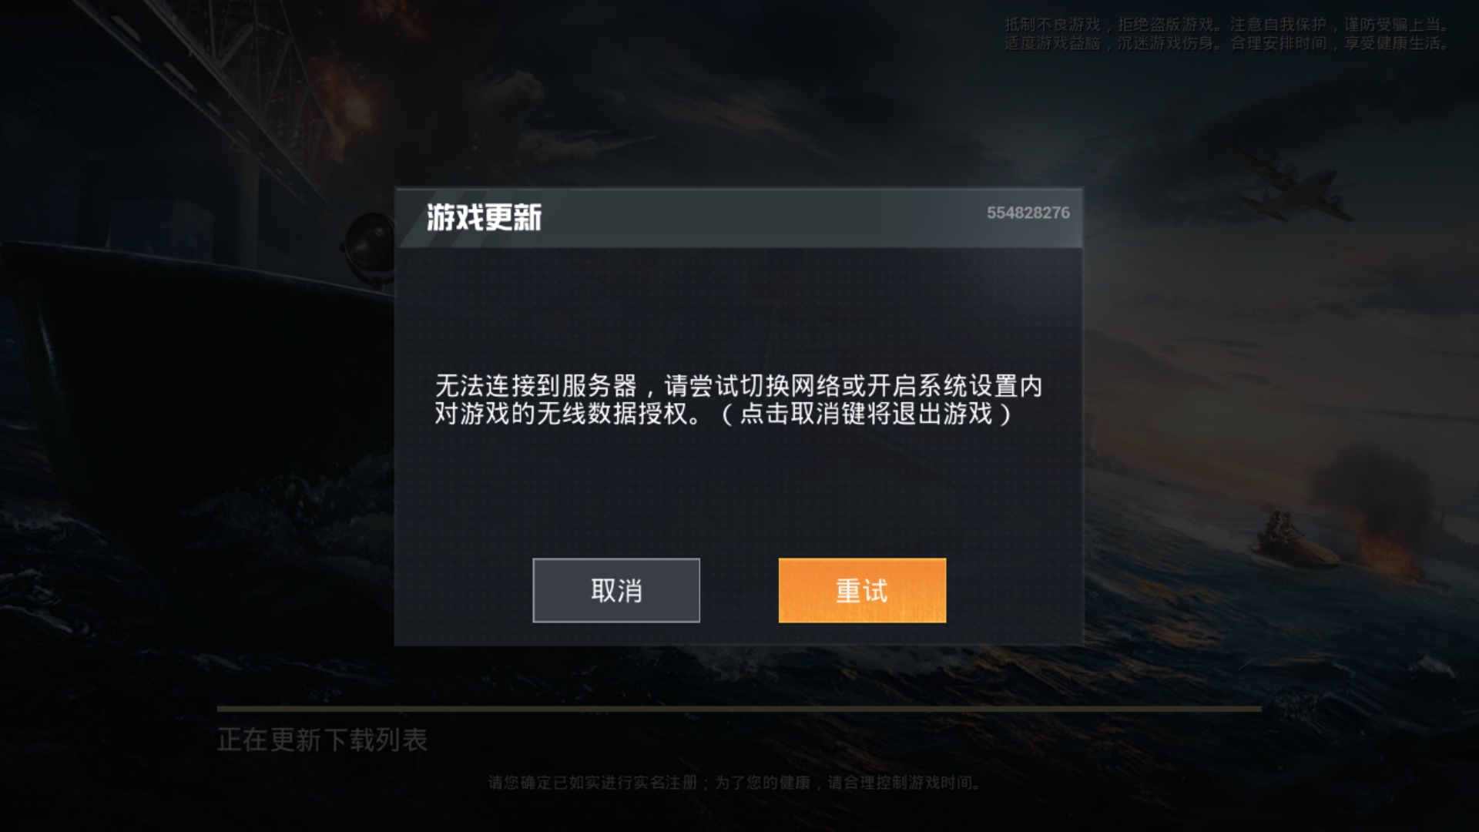1479x832 pixels.
Task: Click the orange 重试 retry button
Action: point(862,590)
